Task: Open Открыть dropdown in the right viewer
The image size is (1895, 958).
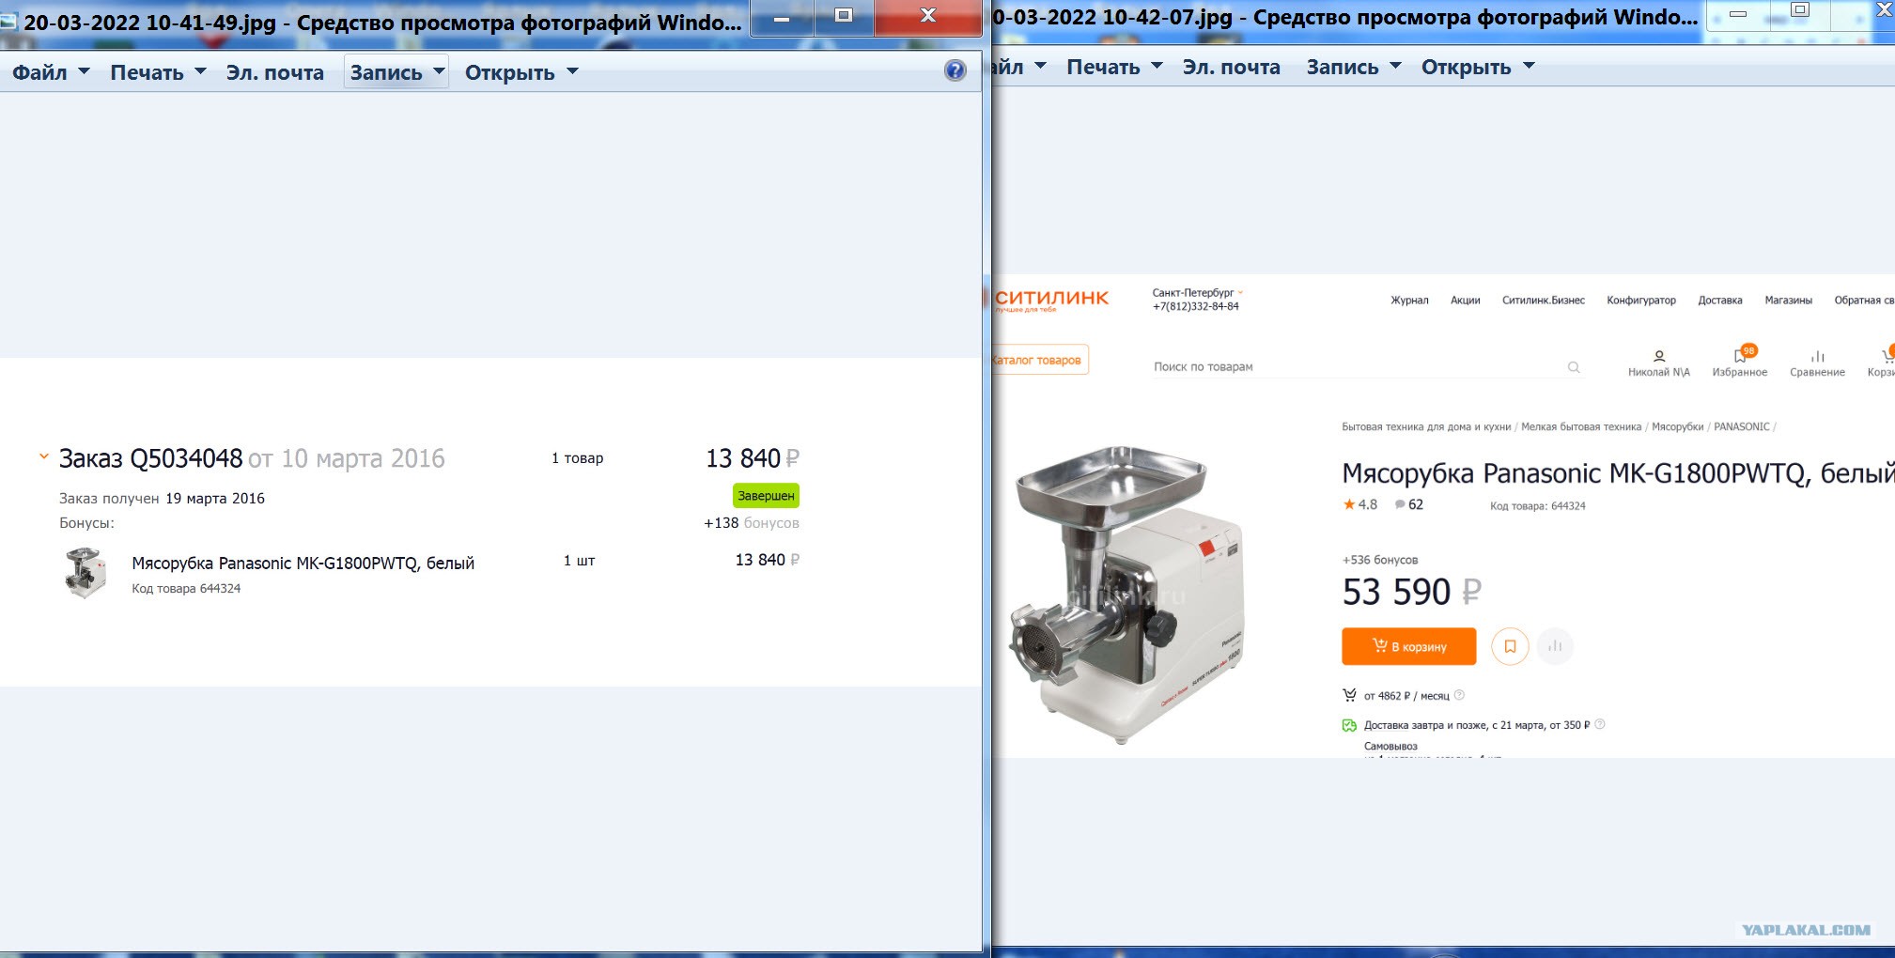Action: click(1478, 67)
